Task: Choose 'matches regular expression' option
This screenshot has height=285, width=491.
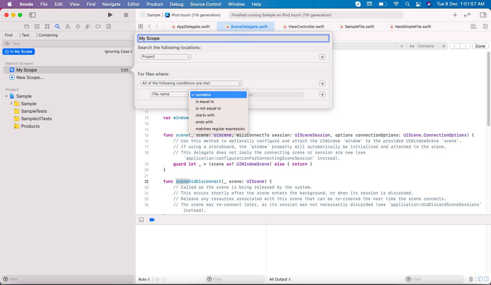Action: click(218, 129)
